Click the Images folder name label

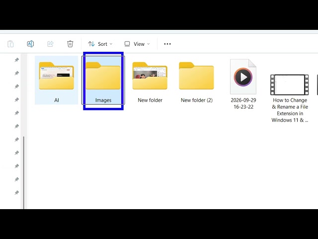coord(103,100)
